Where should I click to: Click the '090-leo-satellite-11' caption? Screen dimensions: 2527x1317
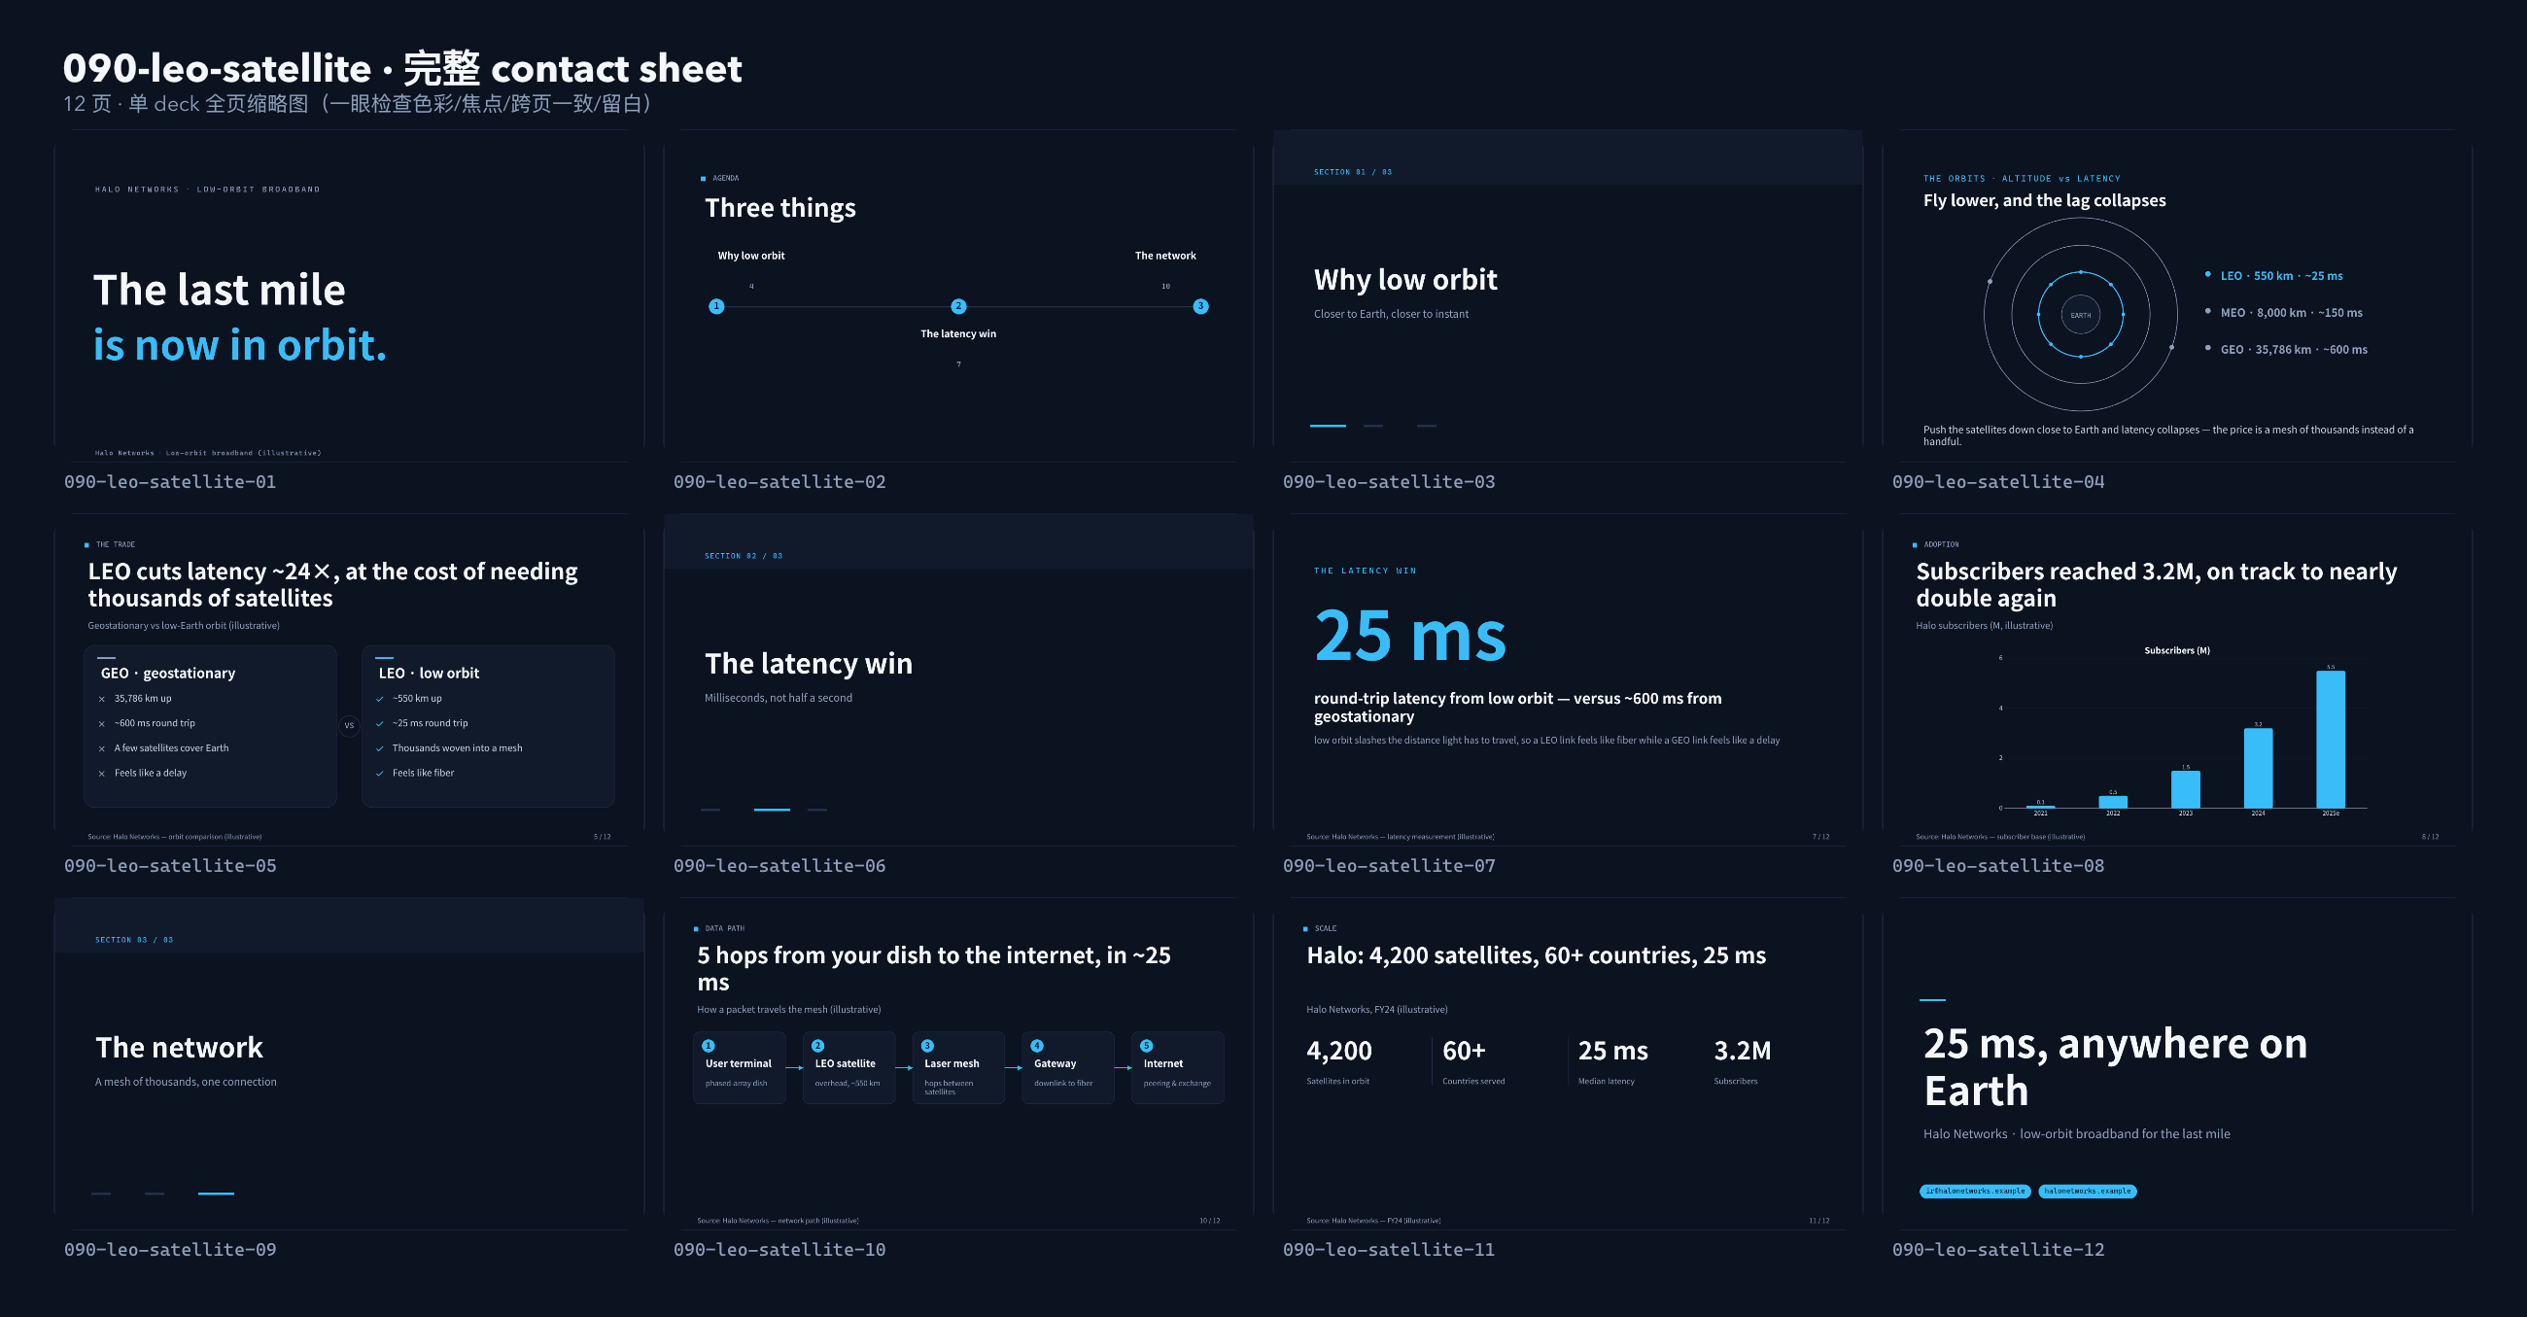coord(1389,1249)
